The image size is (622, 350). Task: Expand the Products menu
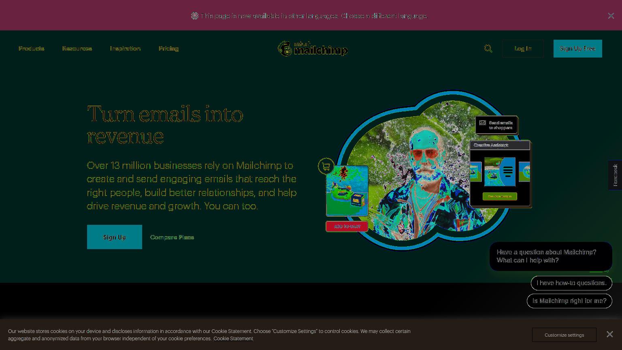point(31,49)
